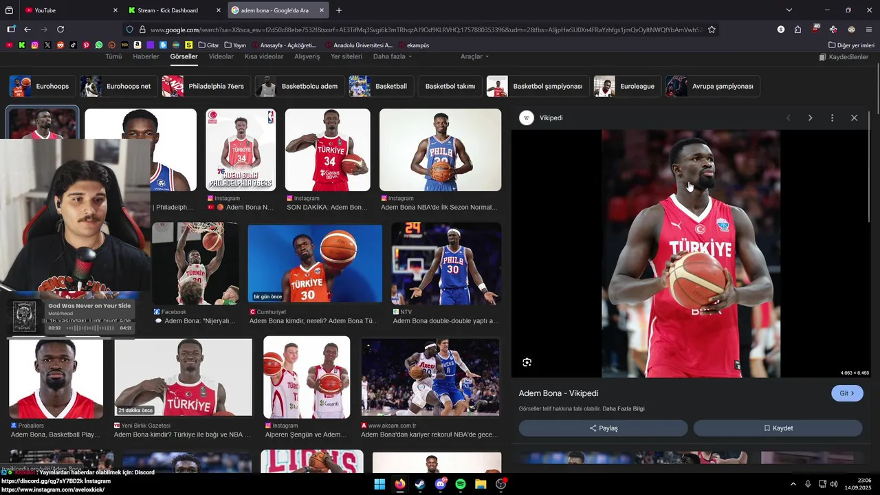Image resolution: width=880 pixels, height=495 pixels.
Task: Open preview panel three-dot options
Action: pyautogui.click(x=832, y=118)
